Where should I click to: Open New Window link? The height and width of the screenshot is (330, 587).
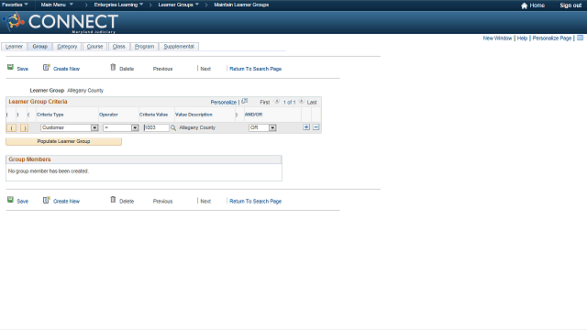point(497,38)
